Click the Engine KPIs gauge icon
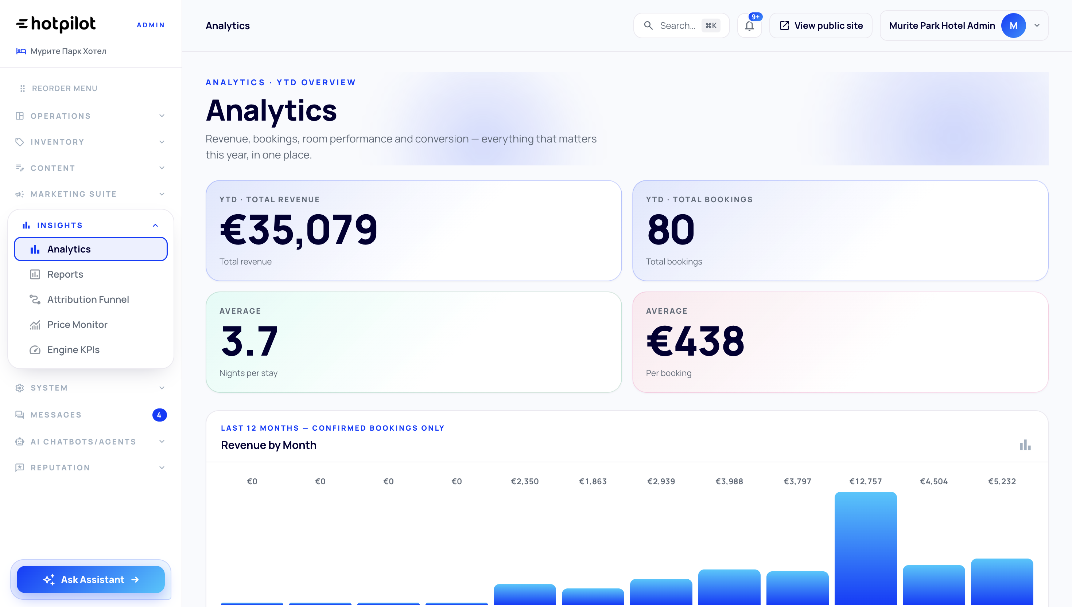The height and width of the screenshot is (607, 1072). [35, 350]
